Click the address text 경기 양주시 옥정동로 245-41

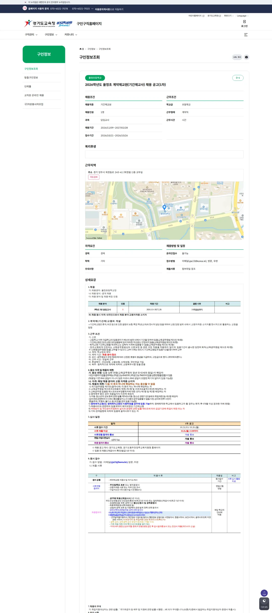coord(118,172)
